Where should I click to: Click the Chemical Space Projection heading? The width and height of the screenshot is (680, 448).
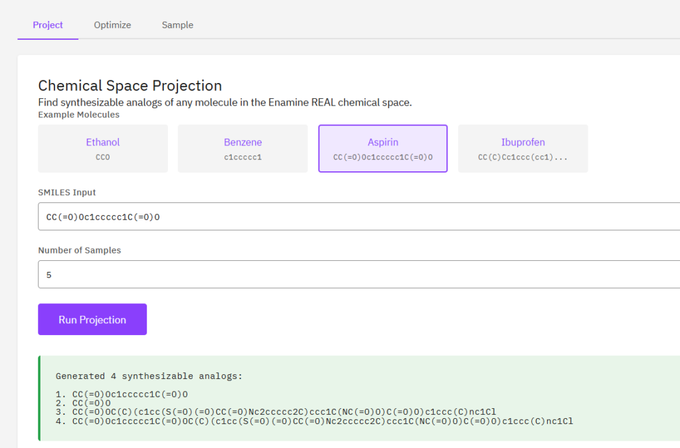pos(129,86)
